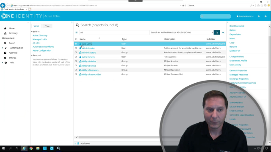This screenshot has height=152, width=271.
Task: Click the Reset Password link
Action: (237, 26)
